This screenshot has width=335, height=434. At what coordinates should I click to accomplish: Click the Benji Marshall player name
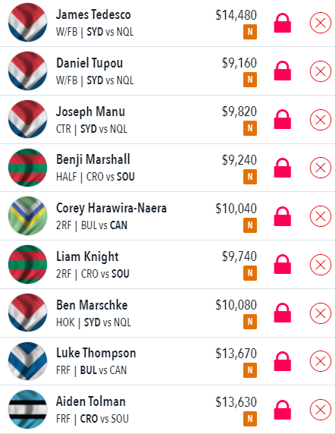pos(93,159)
